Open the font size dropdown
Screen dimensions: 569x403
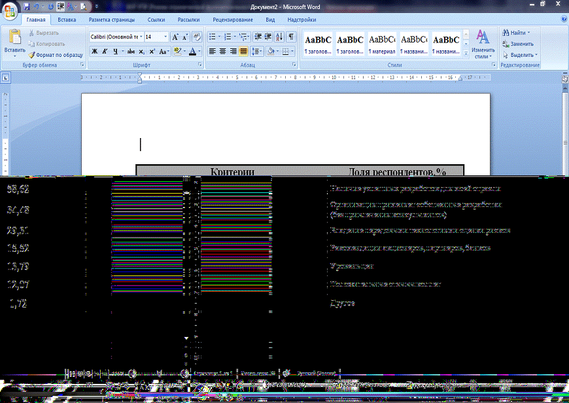click(x=165, y=37)
